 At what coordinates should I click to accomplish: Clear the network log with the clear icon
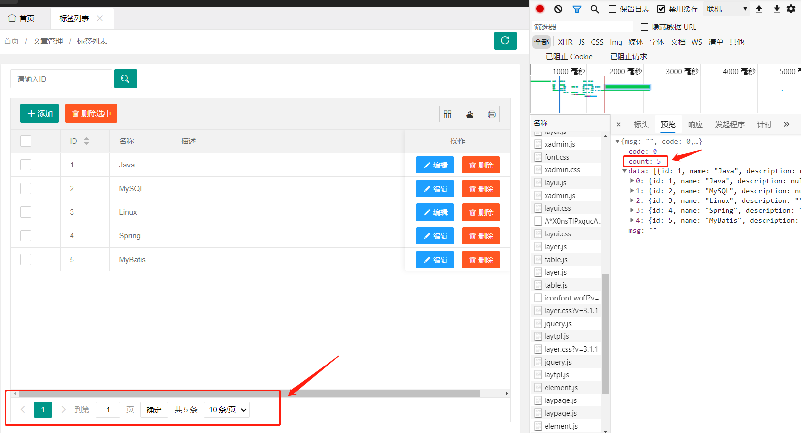[558, 9]
